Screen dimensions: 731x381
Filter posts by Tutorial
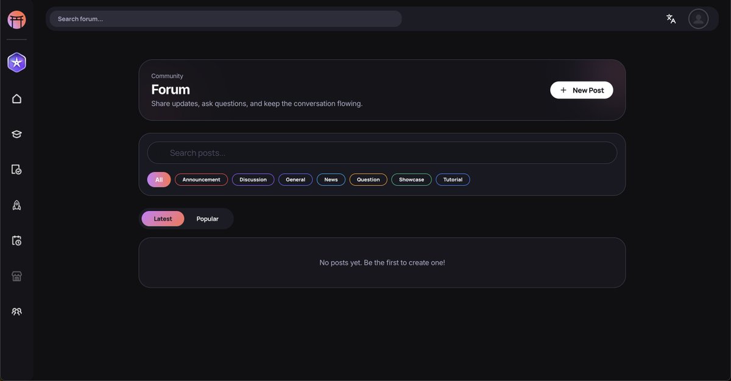tap(453, 180)
